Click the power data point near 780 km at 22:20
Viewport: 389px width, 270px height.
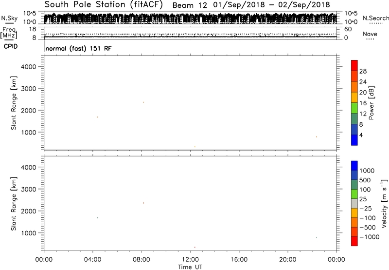pos(317,137)
